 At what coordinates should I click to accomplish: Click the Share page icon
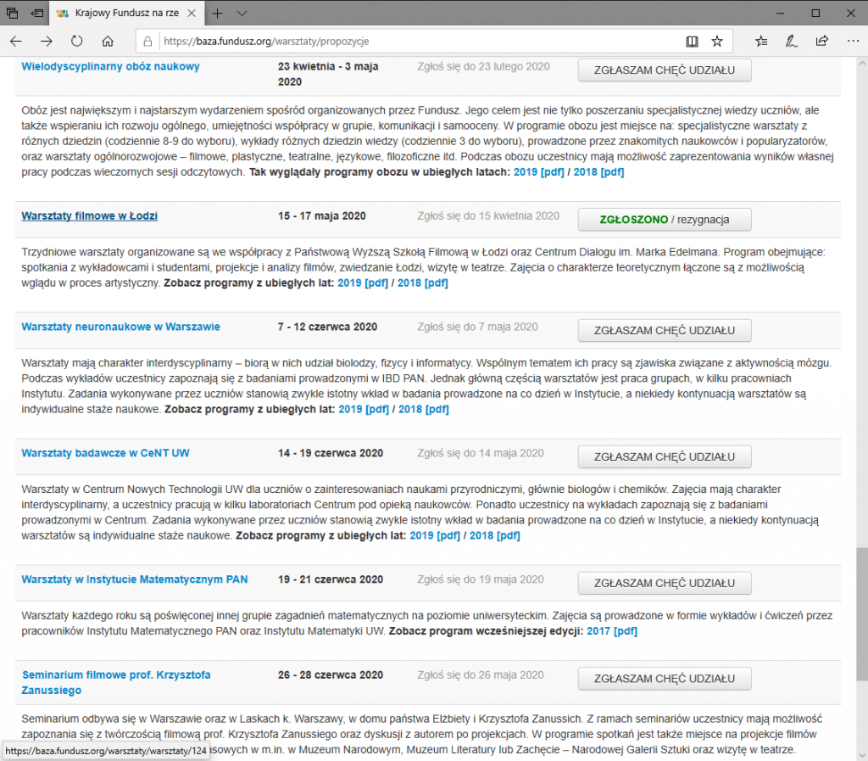click(x=821, y=41)
